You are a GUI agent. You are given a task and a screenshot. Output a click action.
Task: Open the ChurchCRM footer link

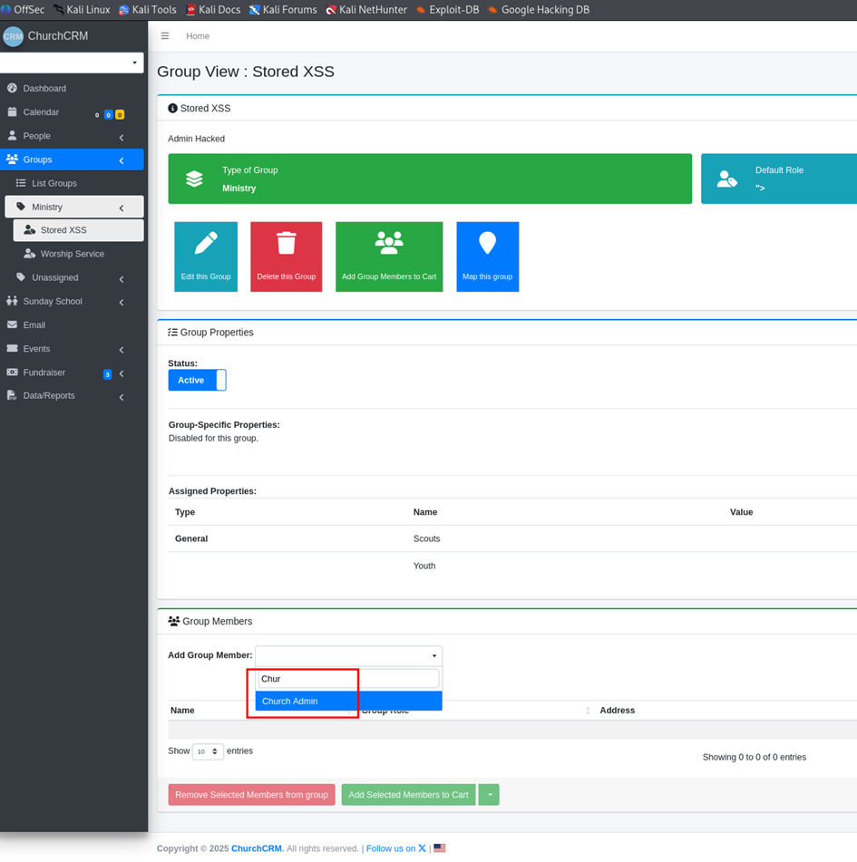(257, 848)
